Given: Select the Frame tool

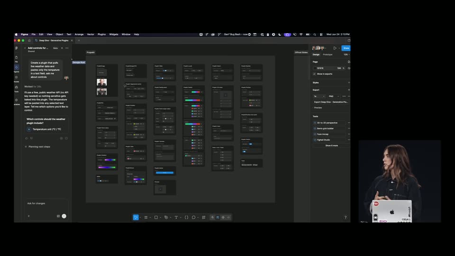Looking at the screenshot, I should (146, 218).
